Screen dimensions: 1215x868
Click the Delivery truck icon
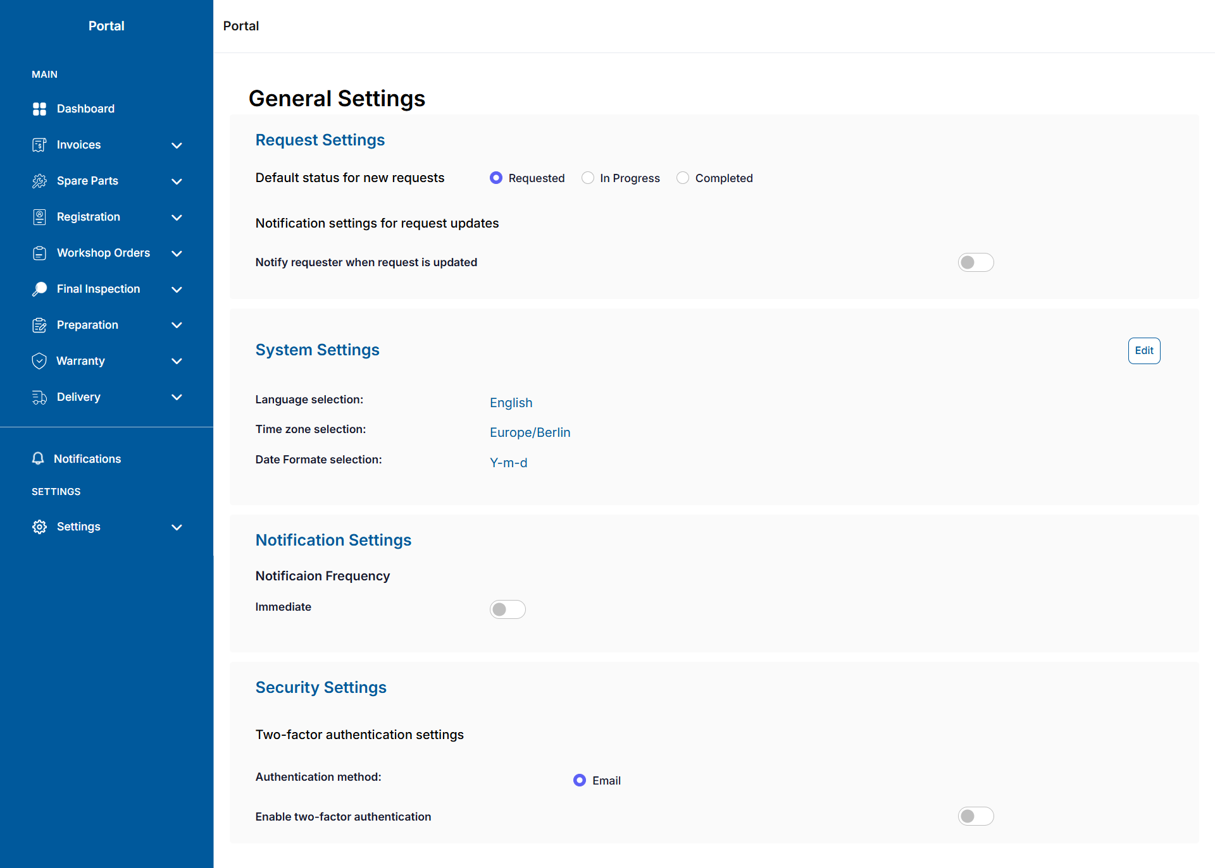(39, 397)
